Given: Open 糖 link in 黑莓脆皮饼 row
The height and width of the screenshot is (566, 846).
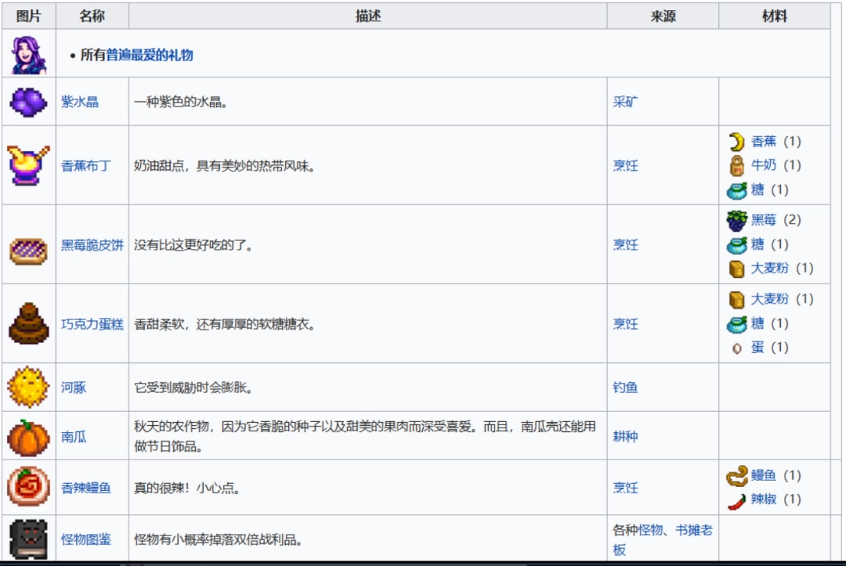Looking at the screenshot, I should click(x=757, y=244).
